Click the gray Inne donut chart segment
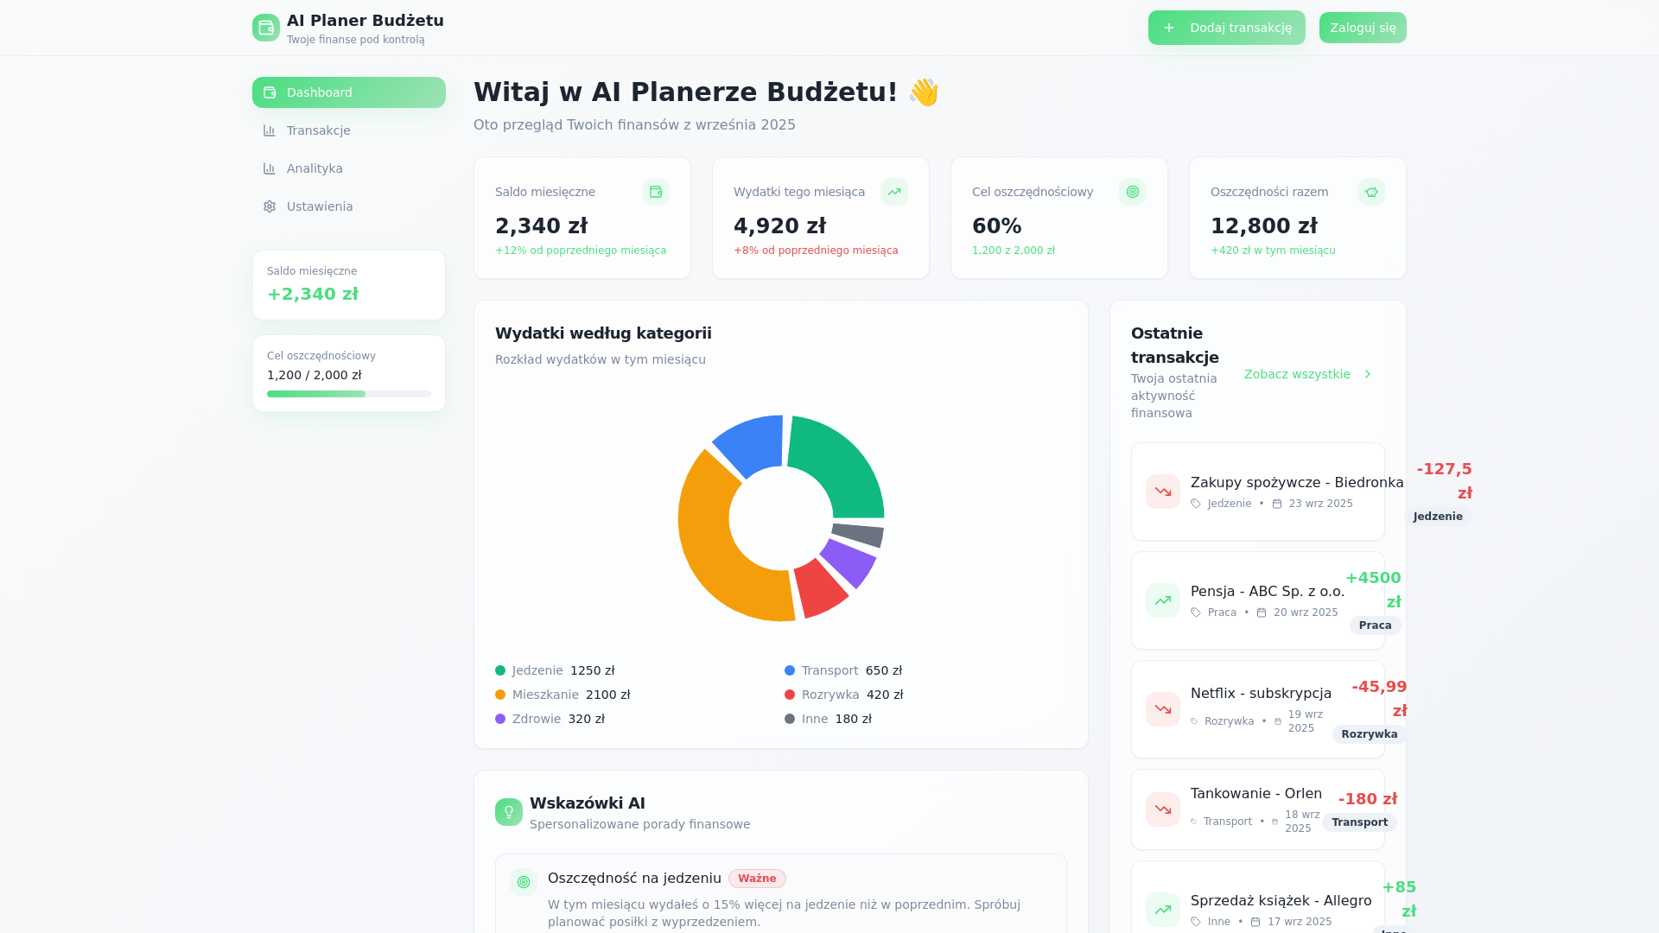The width and height of the screenshot is (1659, 933). click(x=858, y=535)
